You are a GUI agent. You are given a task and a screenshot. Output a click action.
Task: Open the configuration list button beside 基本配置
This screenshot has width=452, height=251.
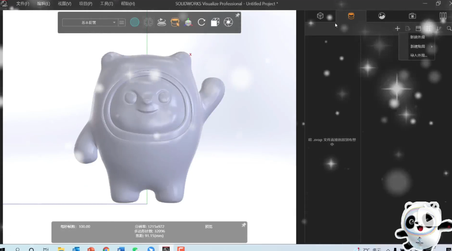click(x=122, y=22)
